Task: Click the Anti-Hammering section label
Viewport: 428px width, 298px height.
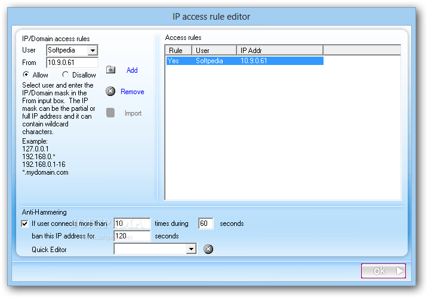Action: pos(44,212)
